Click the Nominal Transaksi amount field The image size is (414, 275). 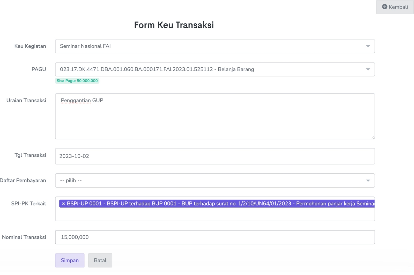[x=215, y=237]
